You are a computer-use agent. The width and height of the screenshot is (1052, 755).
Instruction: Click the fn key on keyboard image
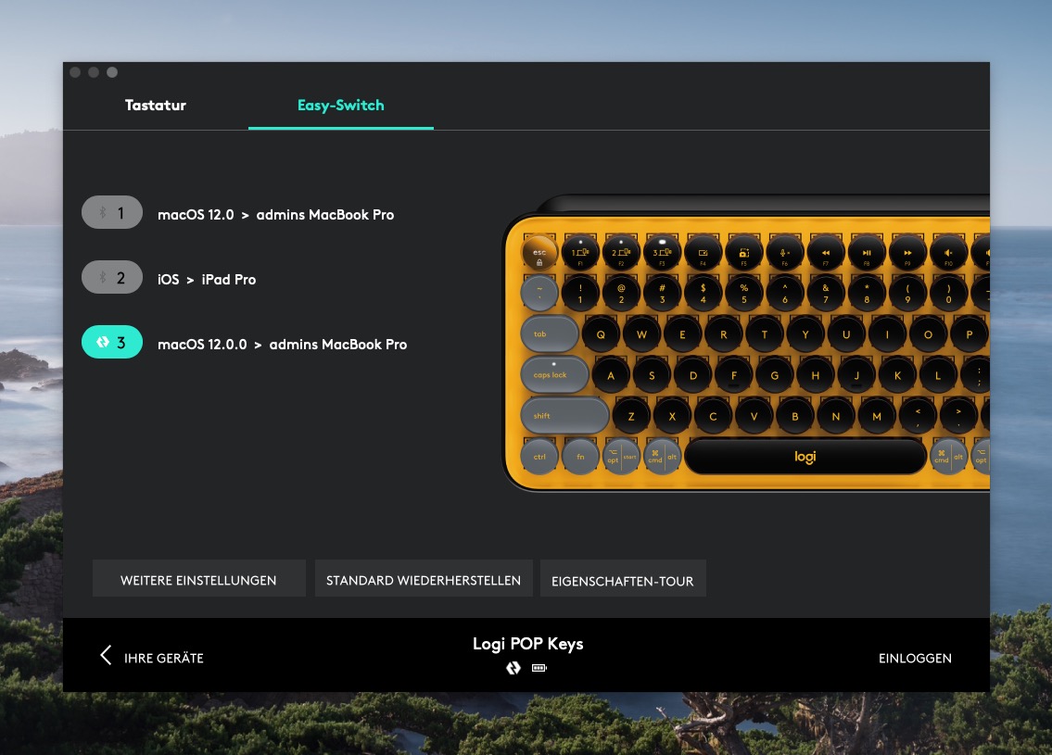tap(580, 457)
